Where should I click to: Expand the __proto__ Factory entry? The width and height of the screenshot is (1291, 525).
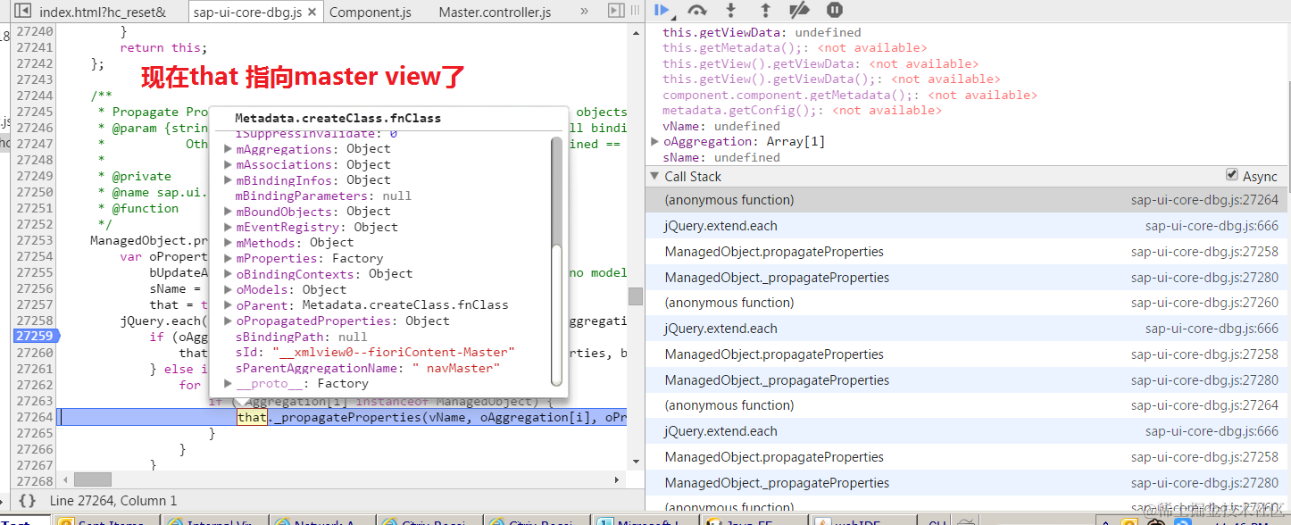point(229,383)
